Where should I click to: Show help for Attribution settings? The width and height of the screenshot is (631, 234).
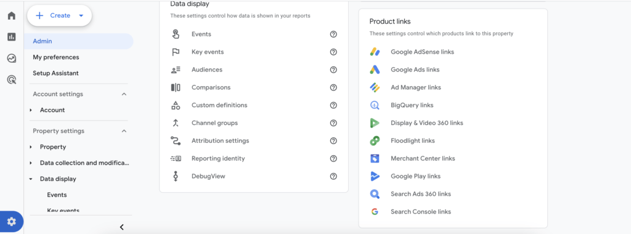(333, 141)
